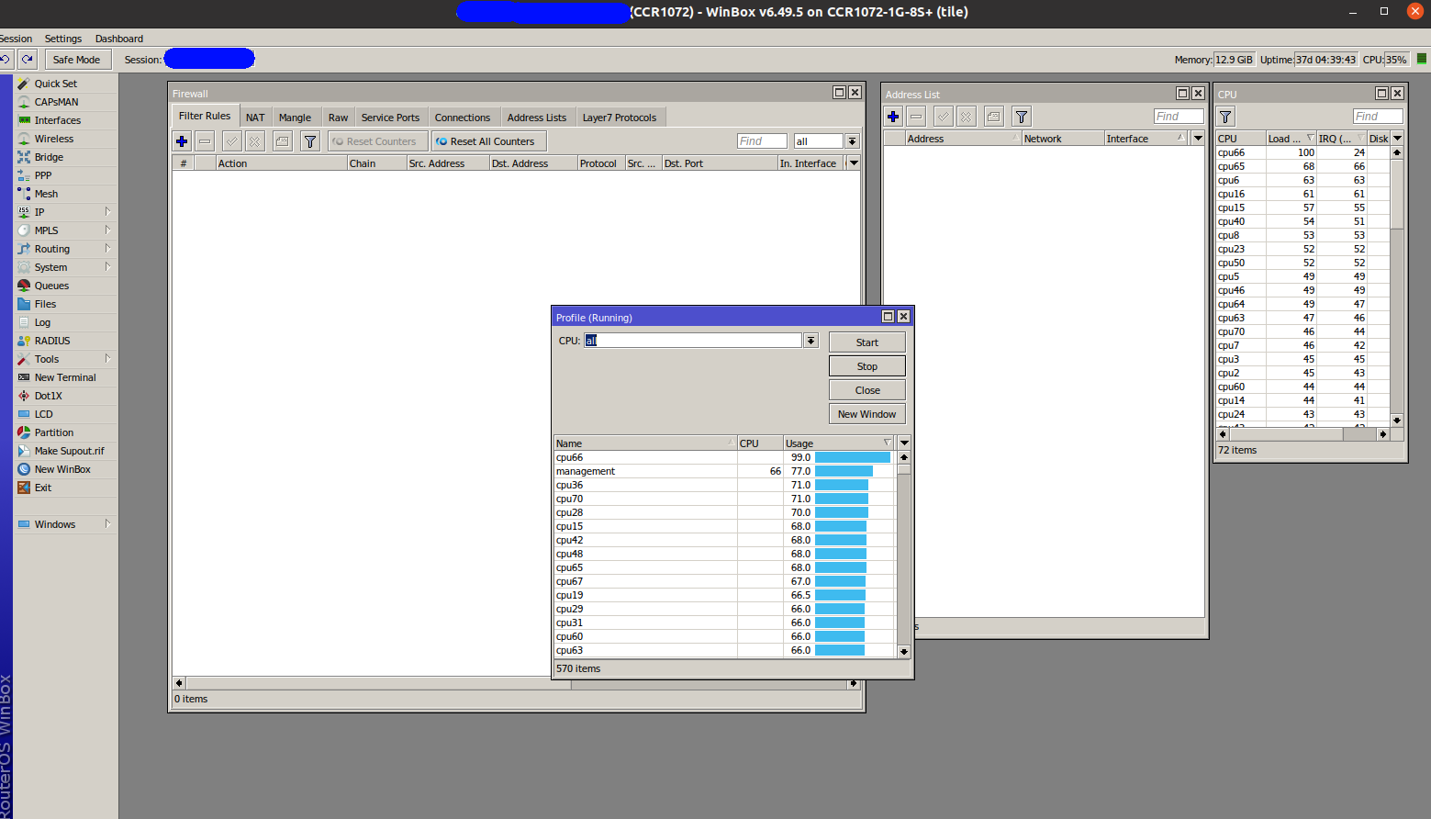Open the column selector dropdown in Firewall table
1431x819 pixels.
point(854,163)
